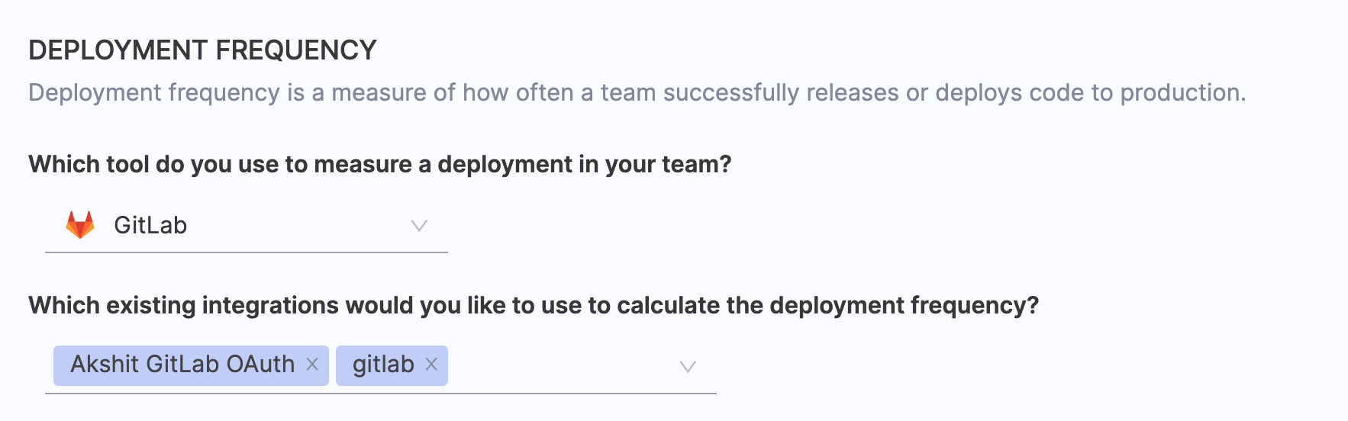Viewport: 1348px width, 421px height.
Task: Click left padding before the Akshit chip
Action: pos(49,366)
